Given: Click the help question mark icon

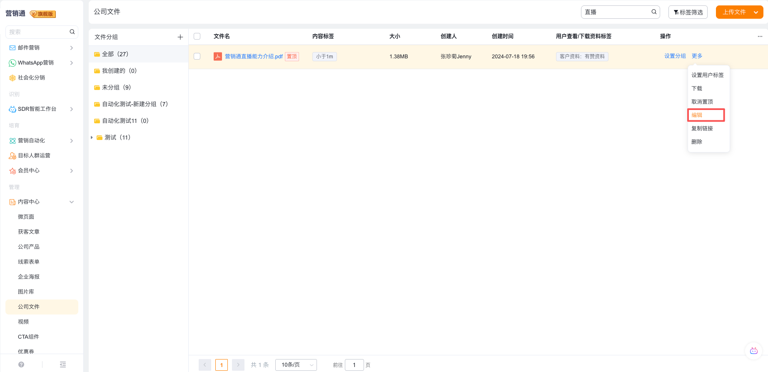Looking at the screenshot, I should [x=21, y=365].
